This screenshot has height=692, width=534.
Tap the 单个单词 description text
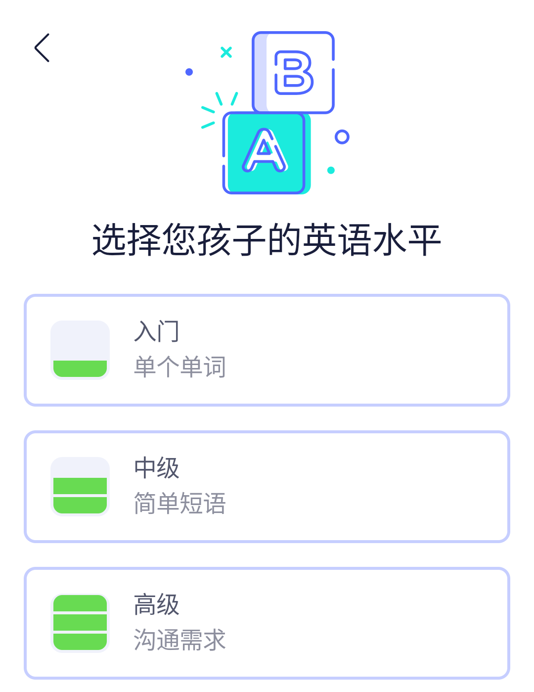[179, 367]
